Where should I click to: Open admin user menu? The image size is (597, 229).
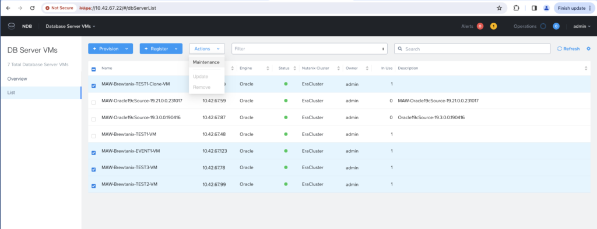click(x=582, y=26)
